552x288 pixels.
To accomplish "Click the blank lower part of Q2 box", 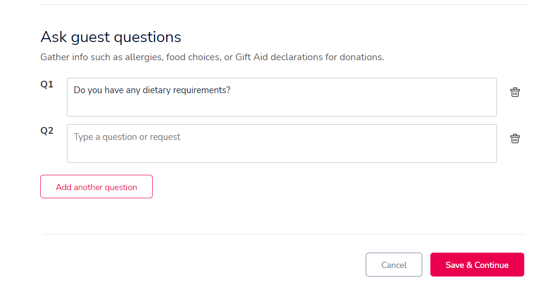I will 282,154.
